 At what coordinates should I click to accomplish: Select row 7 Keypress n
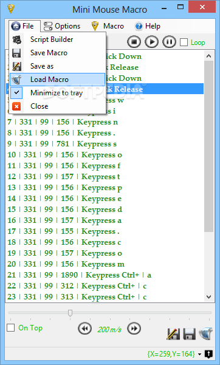[x=105, y=122]
